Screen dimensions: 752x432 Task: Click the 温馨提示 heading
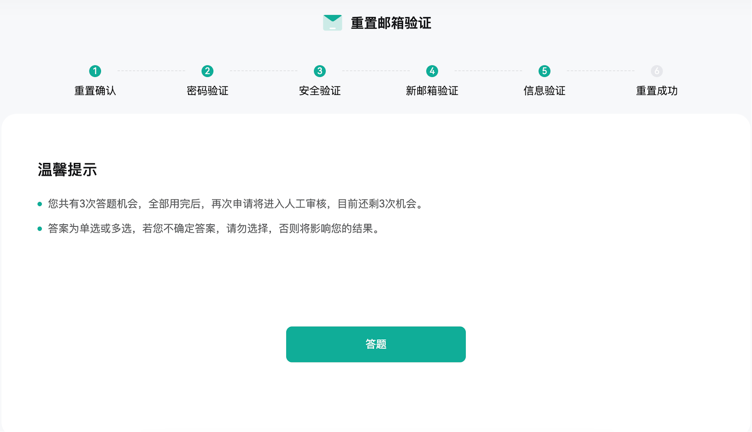[x=67, y=170]
